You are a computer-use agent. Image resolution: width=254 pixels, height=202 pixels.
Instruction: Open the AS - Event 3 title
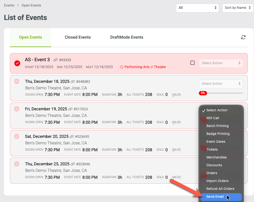click(37, 60)
